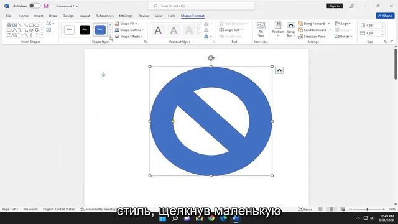This screenshot has width=398, height=224.
Task: Apply the blue Abc shape style
Action: [100, 30]
